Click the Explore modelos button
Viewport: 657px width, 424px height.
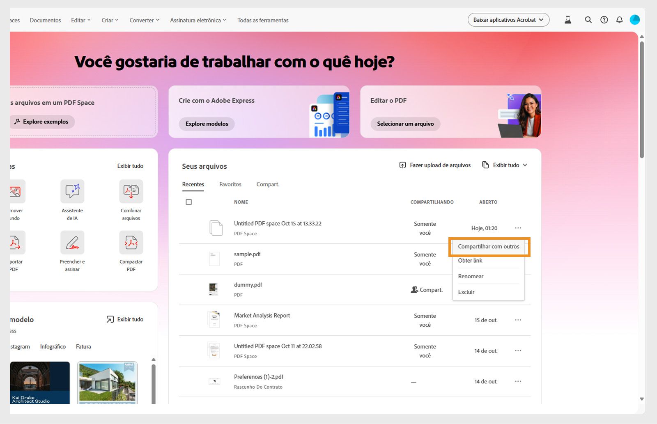tap(207, 124)
